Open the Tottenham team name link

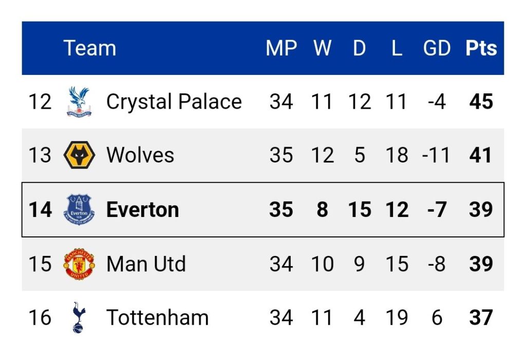pyautogui.click(x=157, y=317)
